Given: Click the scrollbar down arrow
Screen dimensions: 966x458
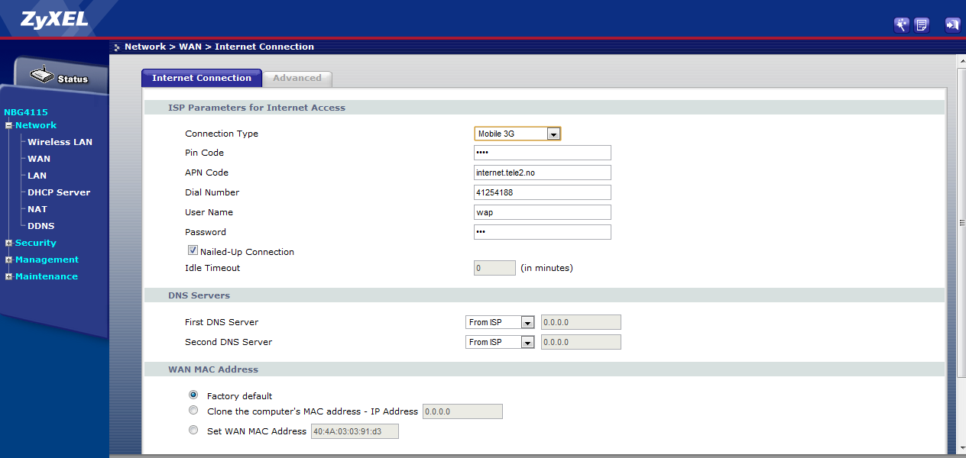Looking at the screenshot, I should 961,448.
